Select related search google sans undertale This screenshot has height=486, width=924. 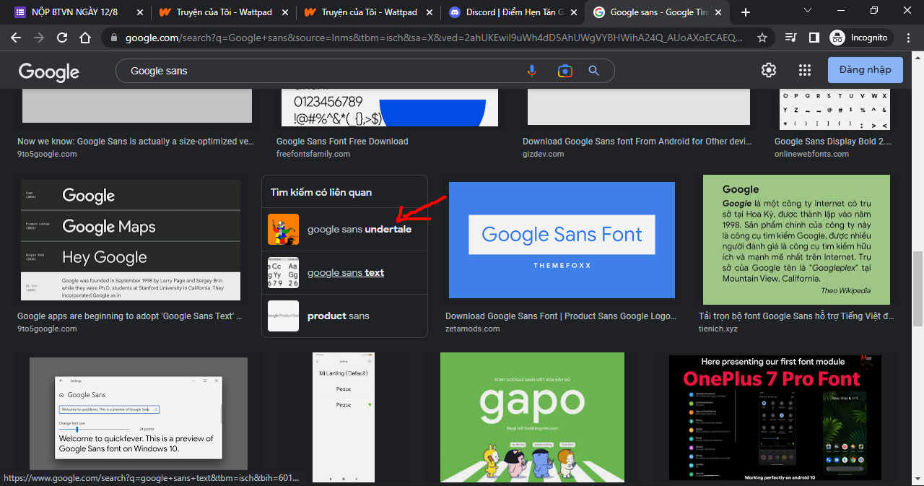pyautogui.click(x=344, y=229)
